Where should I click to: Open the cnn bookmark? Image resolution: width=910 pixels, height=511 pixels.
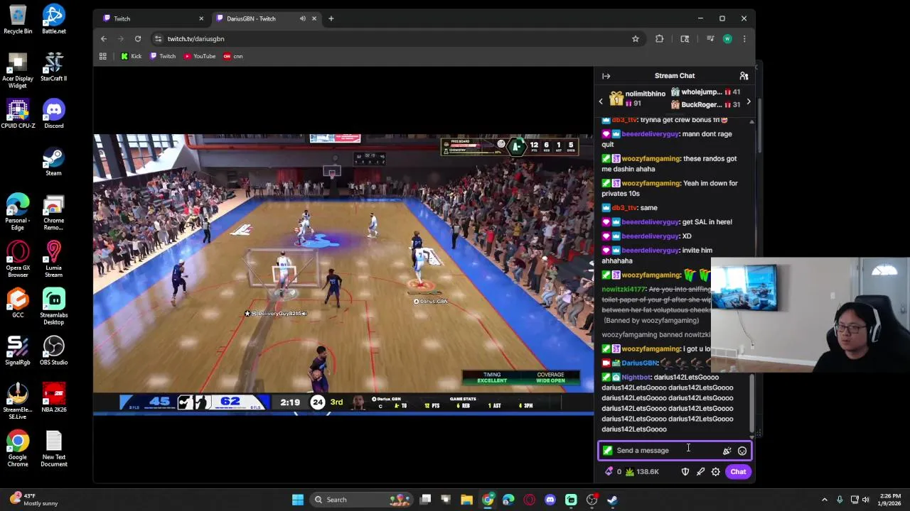tap(233, 56)
